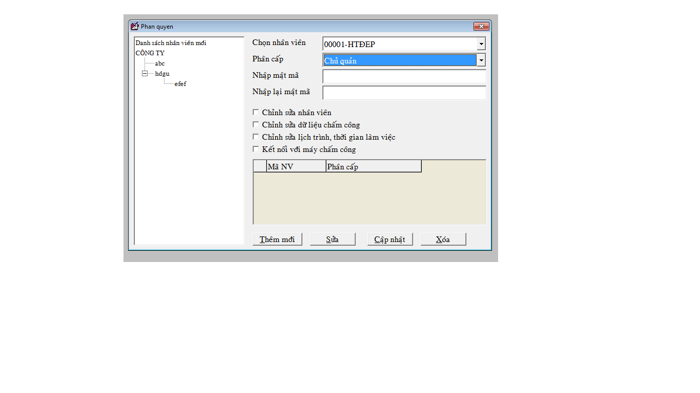Close the Phan quyen window

481,26
